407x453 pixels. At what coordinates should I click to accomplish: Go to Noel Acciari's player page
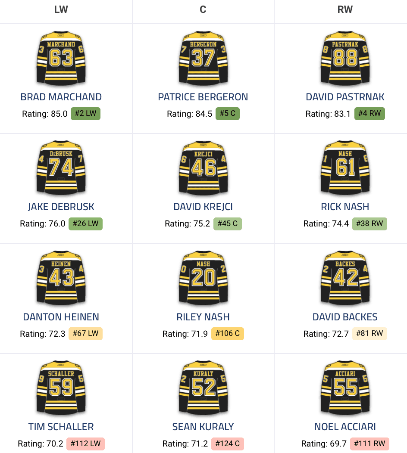tap(345, 427)
